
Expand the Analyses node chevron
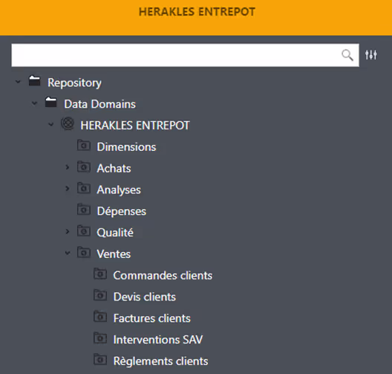pos(68,189)
